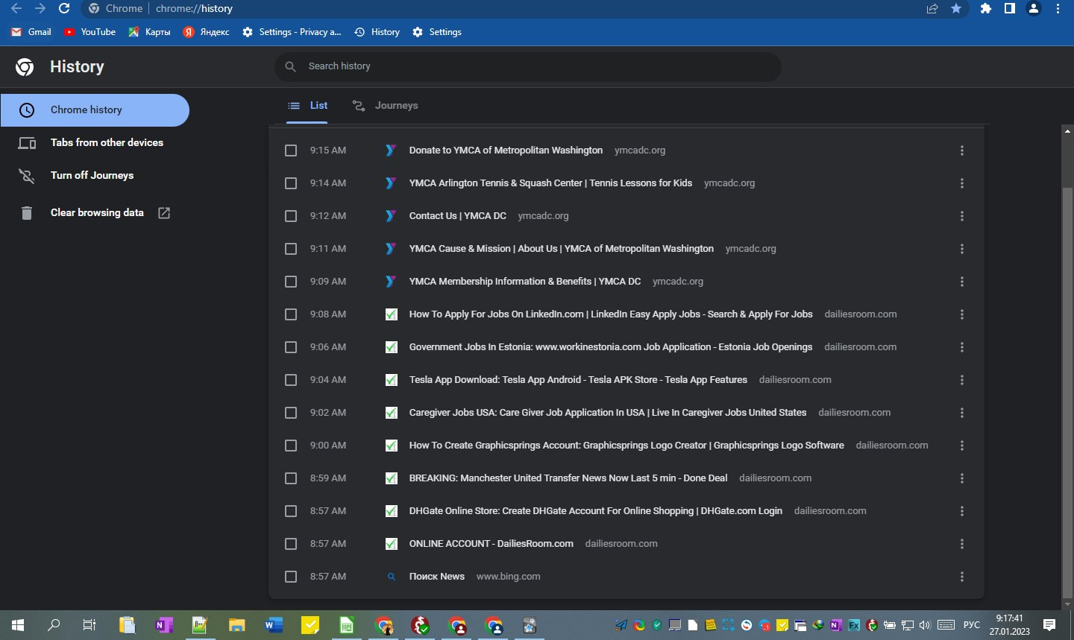Check the YMCA Cause & Mission entry box
The height and width of the screenshot is (640, 1074).
(291, 249)
